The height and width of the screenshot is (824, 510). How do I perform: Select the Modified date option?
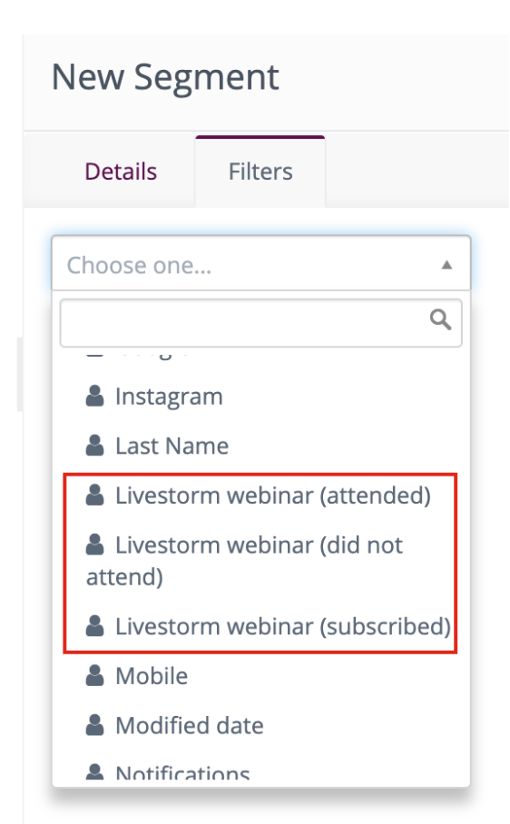click(x=261, y=725)
